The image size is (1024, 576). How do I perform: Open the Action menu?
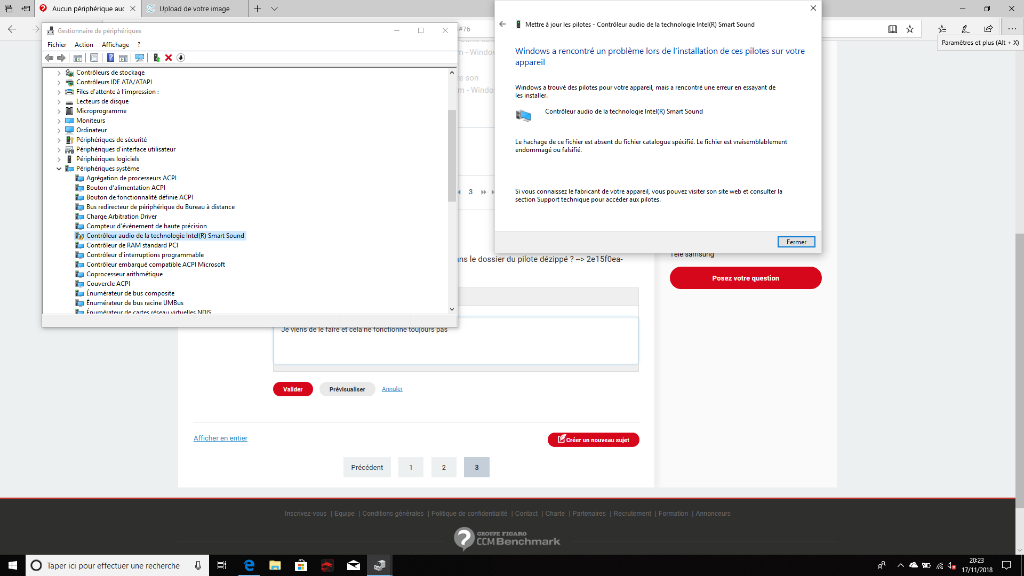pyautogui.click(x=84, y=45)
